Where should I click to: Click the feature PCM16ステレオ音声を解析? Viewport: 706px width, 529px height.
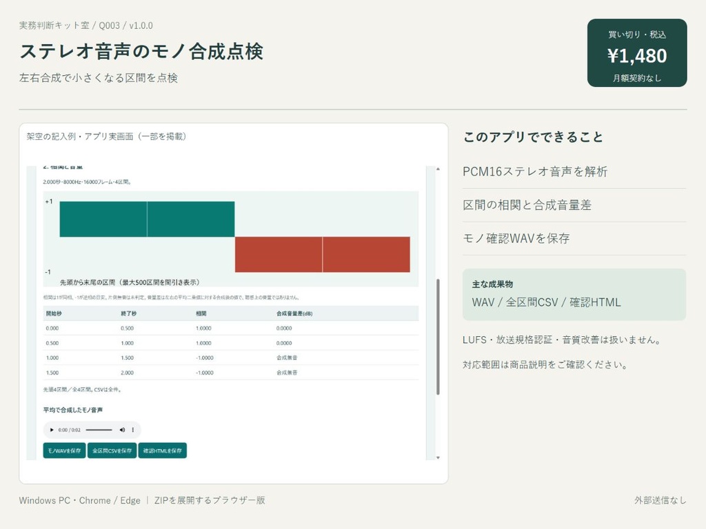pyautogui.click(x=535, y=172)
